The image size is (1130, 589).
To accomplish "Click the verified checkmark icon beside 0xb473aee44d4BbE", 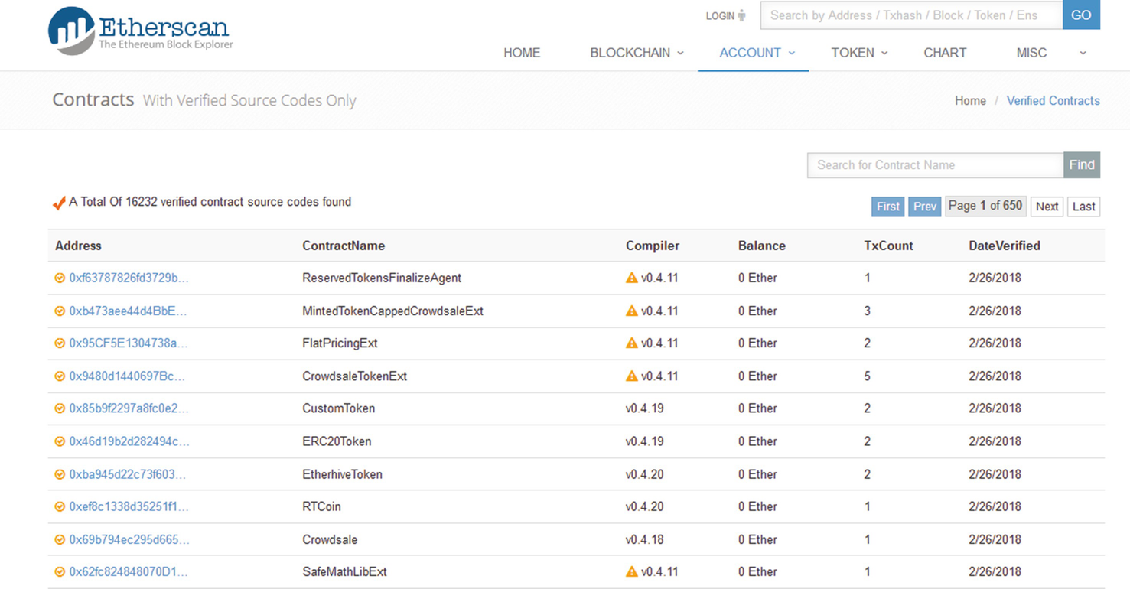I will 60,311.
